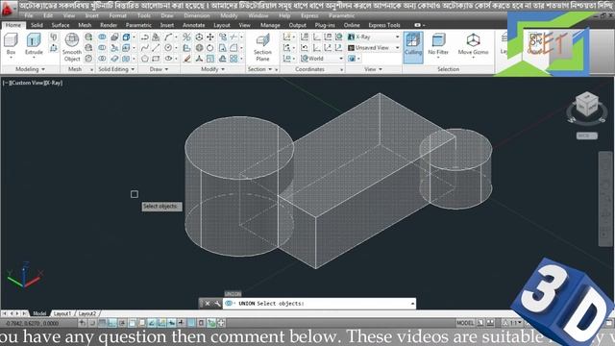This screenshot has width=615, height=346.
Task: Toggle Culling in the Selection panel
Action: tap(413, 46)
